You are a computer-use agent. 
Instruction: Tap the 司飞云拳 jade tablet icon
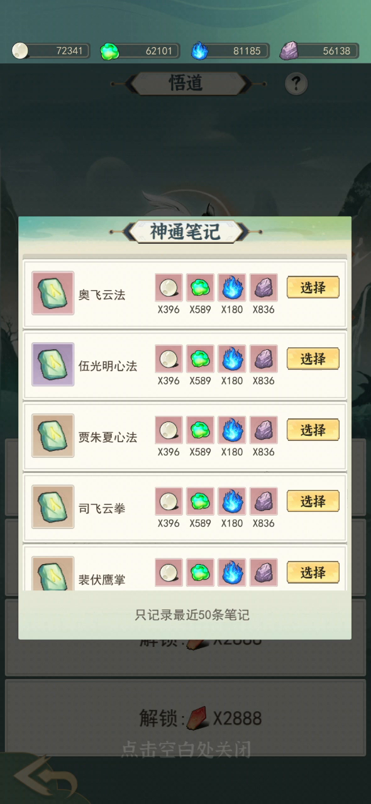[x=53, y=507]
